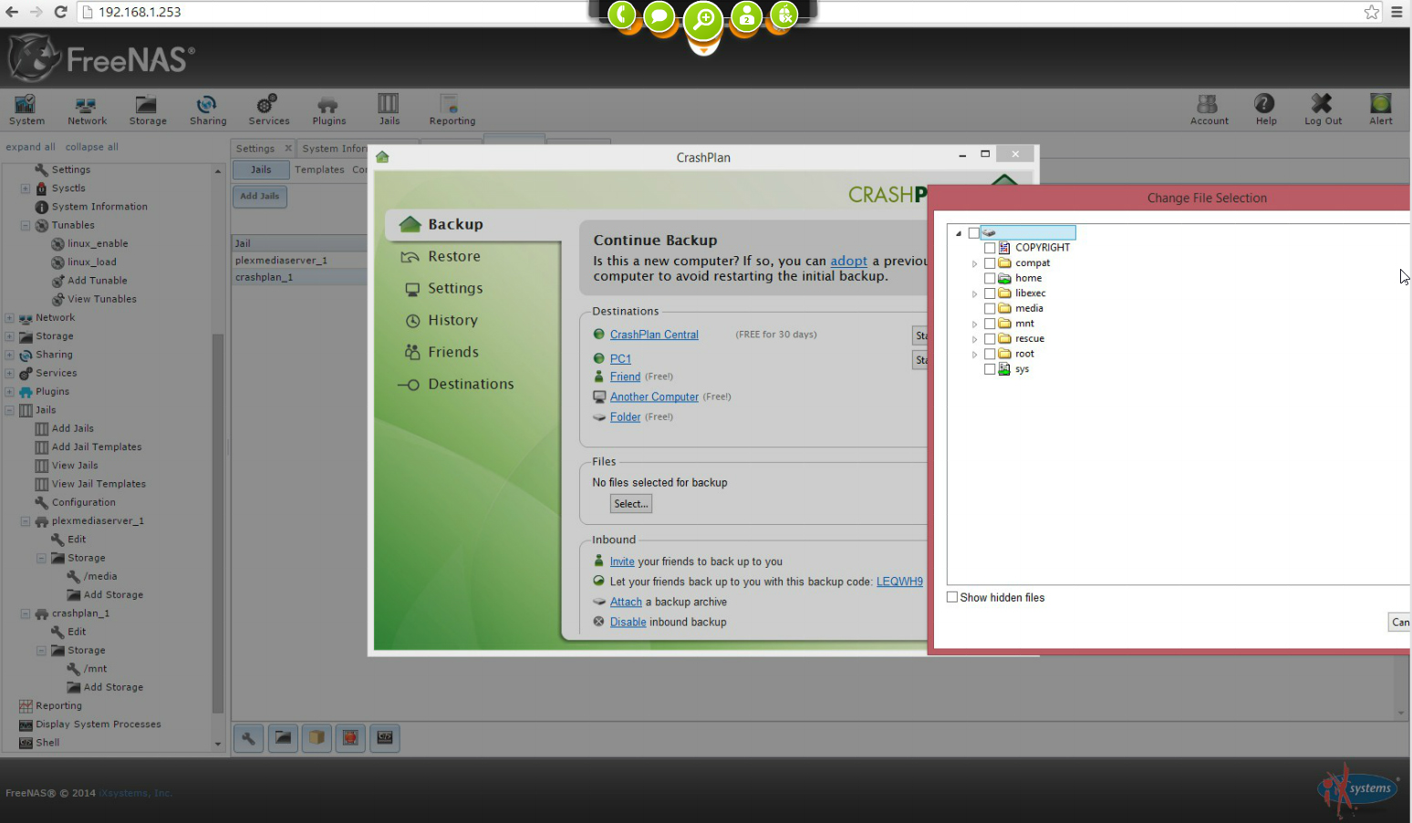Open the Reporting toolbar icon

click(452, 109)
